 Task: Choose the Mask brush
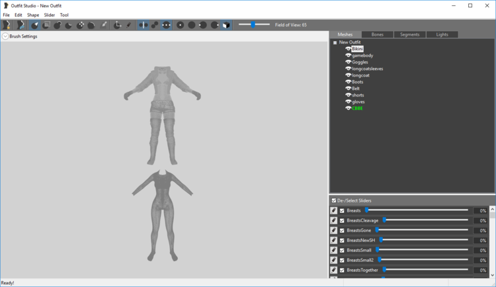(46, 25)
